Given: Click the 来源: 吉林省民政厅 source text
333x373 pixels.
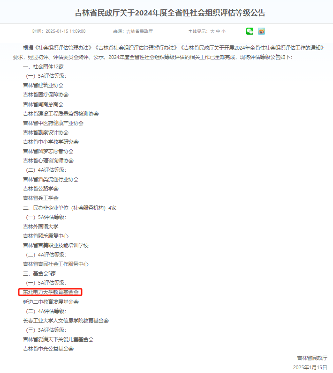Looking at the screenshot, I should (x=133, y=31).
